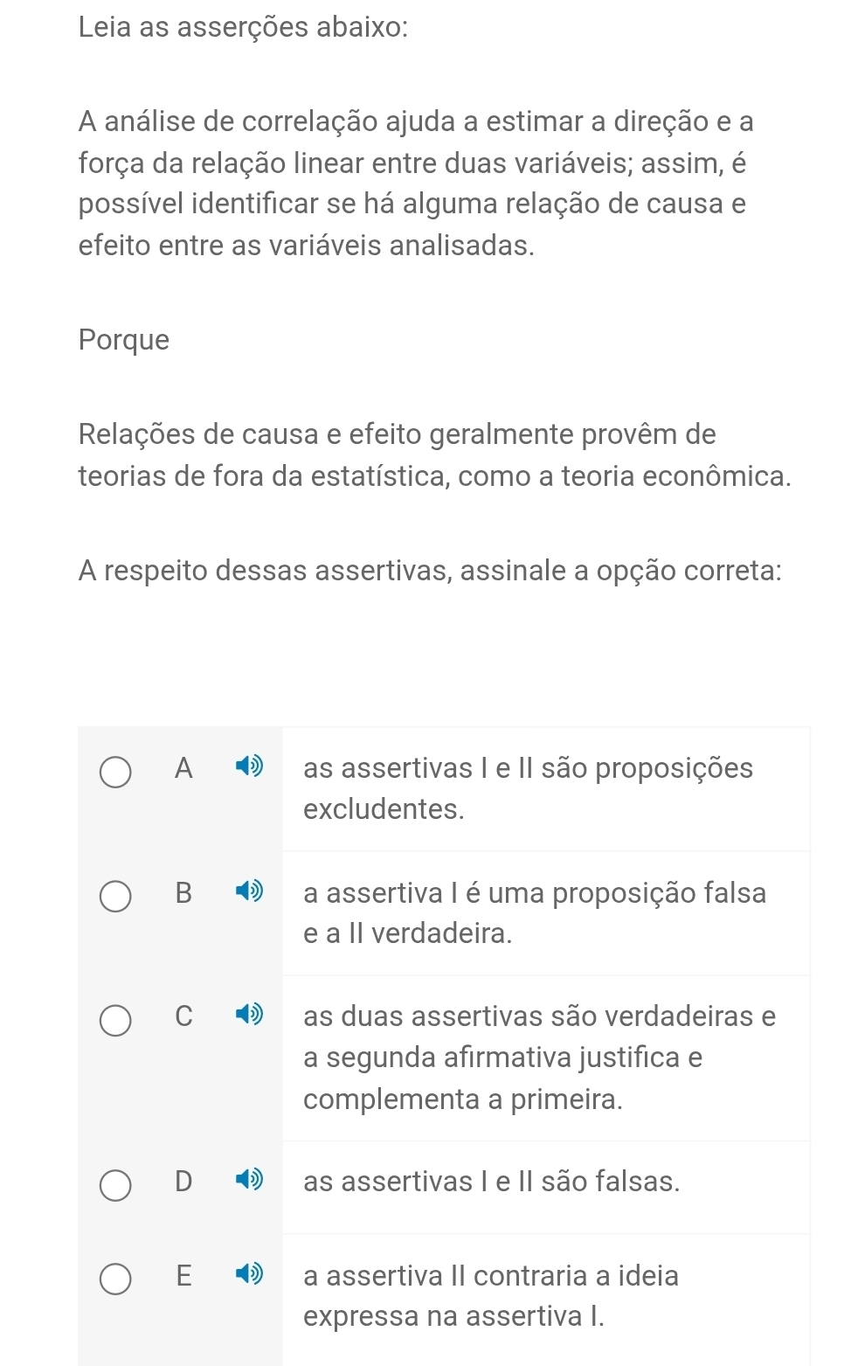Click the letter A option label
Screen dimensions: 851x1366
pos(183,768)
